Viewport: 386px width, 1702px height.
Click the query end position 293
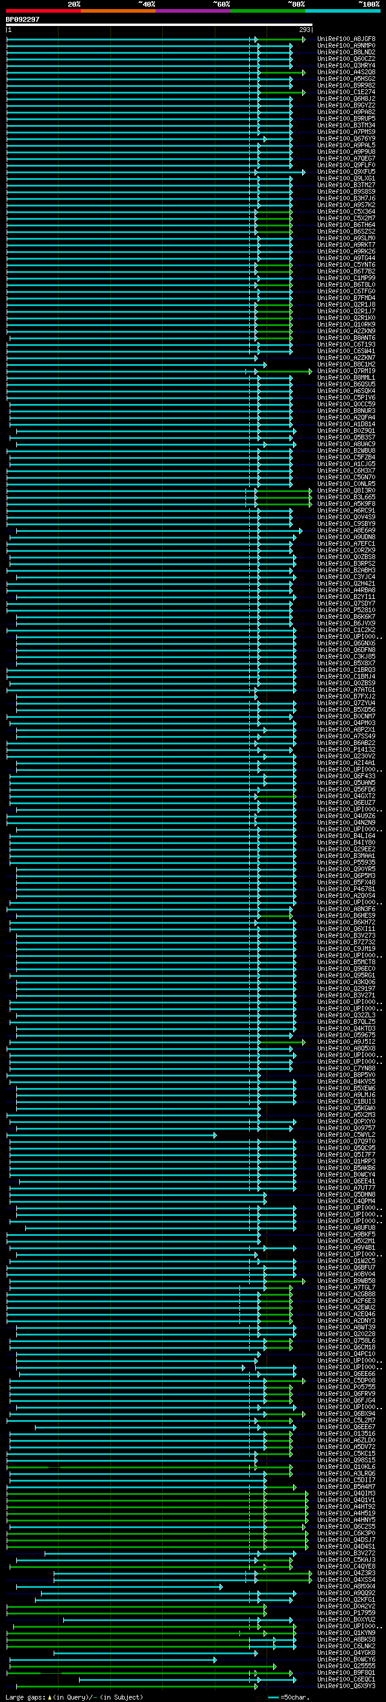tap(304, 30)
